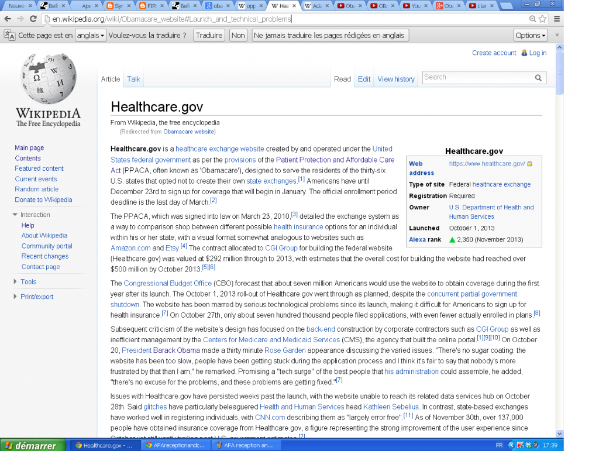Switch to the 'opp' Wikipedia tab
Image resolution: width=599 pixels, height=451 pixels.
[250, 6]
